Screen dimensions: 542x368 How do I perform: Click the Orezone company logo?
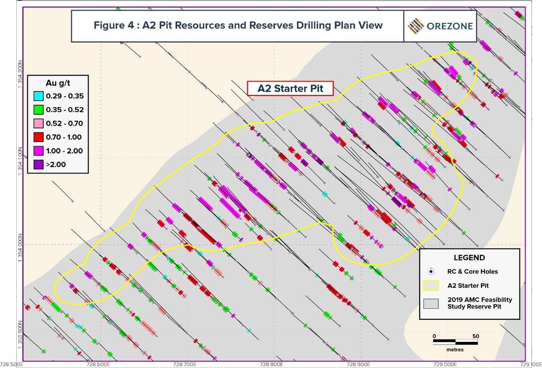[440, 26]
